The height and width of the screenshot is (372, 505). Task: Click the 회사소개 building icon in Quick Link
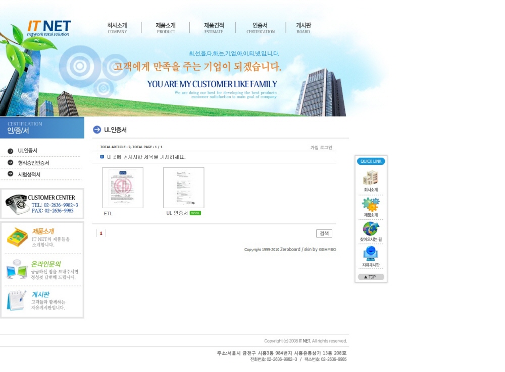[371, 178]
